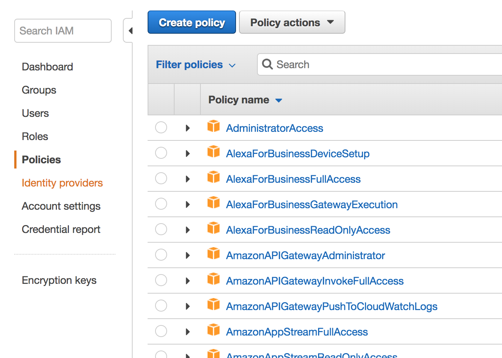This screenshot has height=358, width=502.
Task: Expand the AmazonAPIGatewayAdministrator policy row
Action: coord(188,255)
